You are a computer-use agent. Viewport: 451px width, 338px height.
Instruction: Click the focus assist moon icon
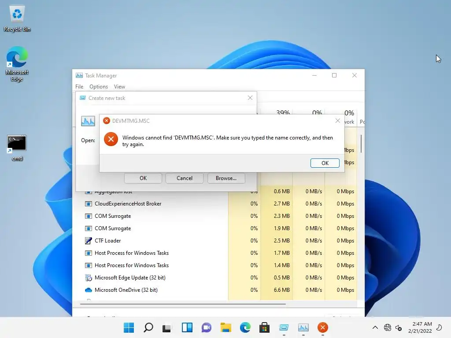click(439, 327)
